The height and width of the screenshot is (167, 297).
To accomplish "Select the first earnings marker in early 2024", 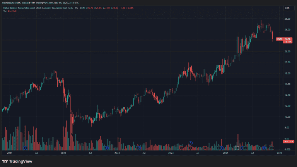I will click(x=181, y=148).
